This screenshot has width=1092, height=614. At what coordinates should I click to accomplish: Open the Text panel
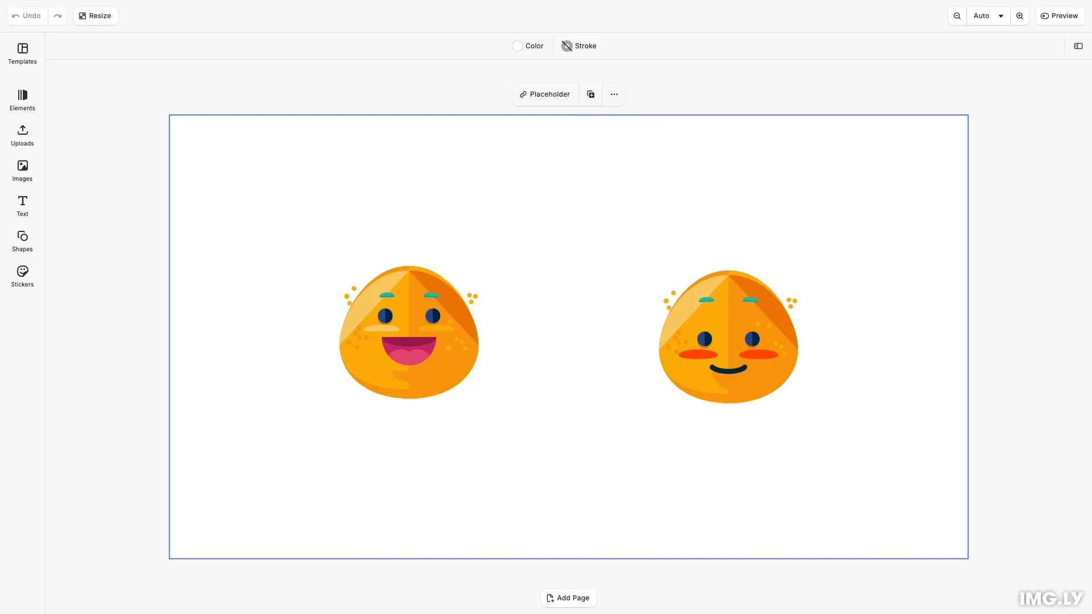coord(22,206)
